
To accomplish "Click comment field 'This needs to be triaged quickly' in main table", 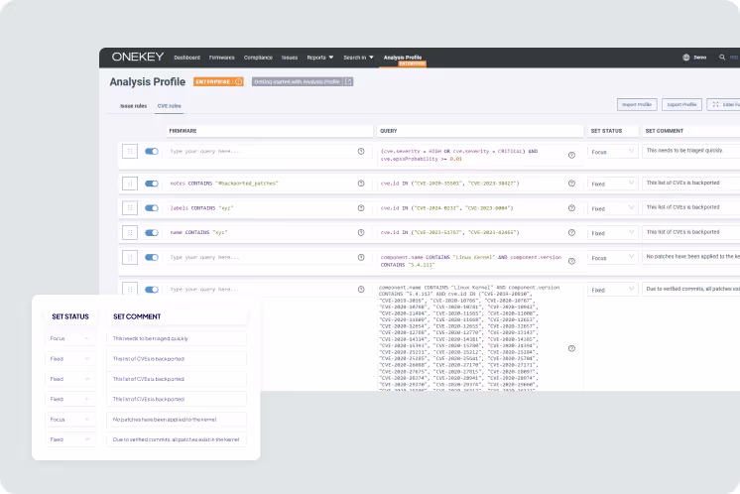I will pos(691,151).
